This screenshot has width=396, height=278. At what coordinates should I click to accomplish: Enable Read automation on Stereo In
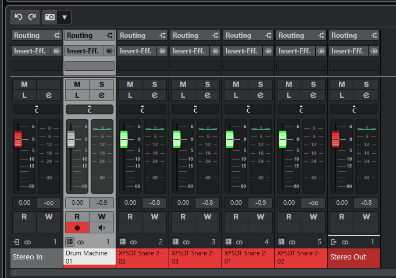pyautogui.click(x=24, y=216)
